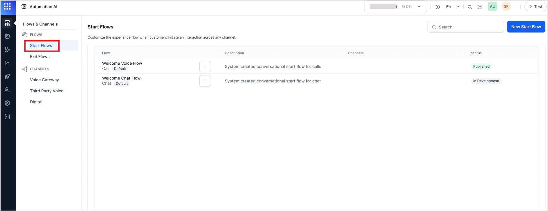This screenshot has width=548, height=211.
Task: Go to Exit Flows menu item
Action: click(40, 57)
